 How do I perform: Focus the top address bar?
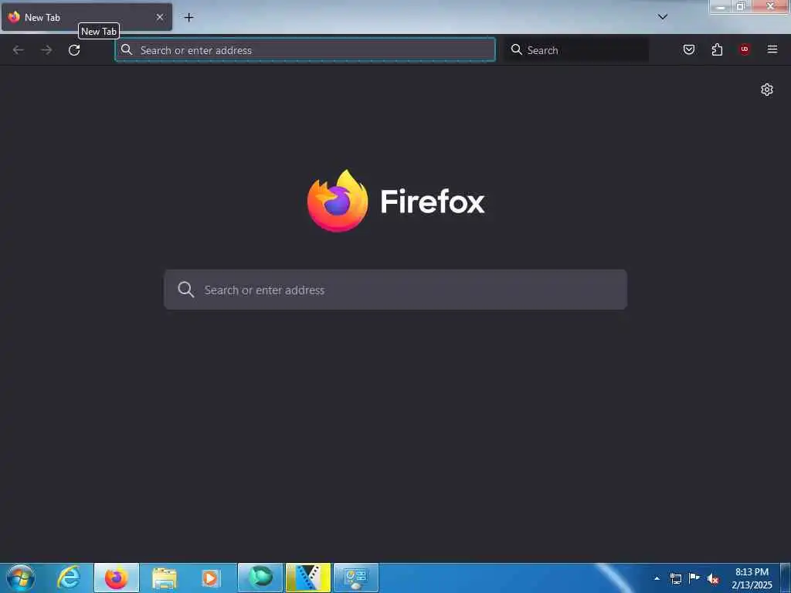pyautogui.click(x=305, y=50)
